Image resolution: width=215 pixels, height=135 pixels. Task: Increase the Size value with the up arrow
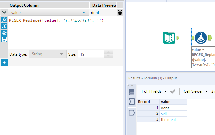[108, 52]
